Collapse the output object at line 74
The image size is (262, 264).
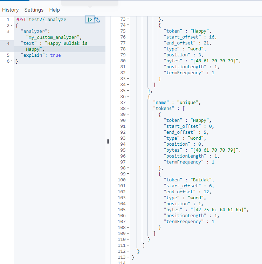tap(127, 25)
